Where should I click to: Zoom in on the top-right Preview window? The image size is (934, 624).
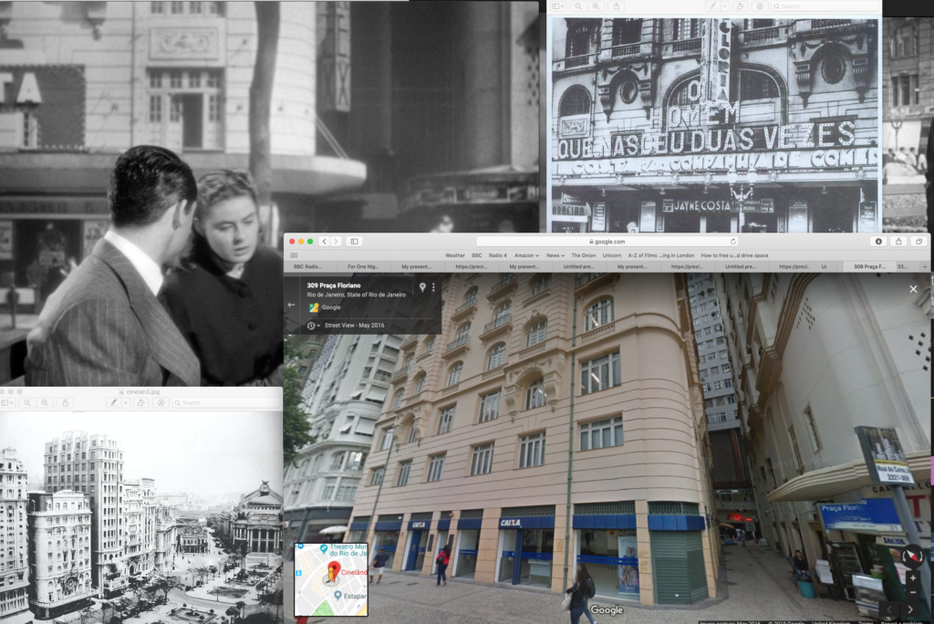pos(596,6)
